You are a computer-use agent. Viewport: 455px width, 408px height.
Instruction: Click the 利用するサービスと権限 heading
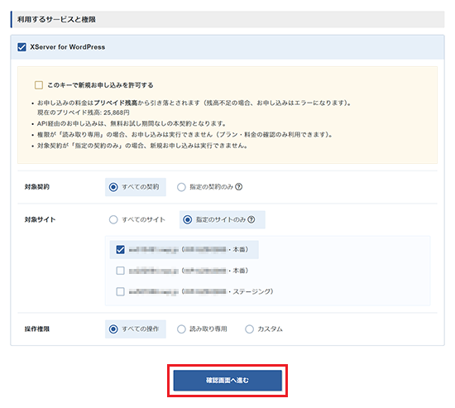tap(56, 20)
